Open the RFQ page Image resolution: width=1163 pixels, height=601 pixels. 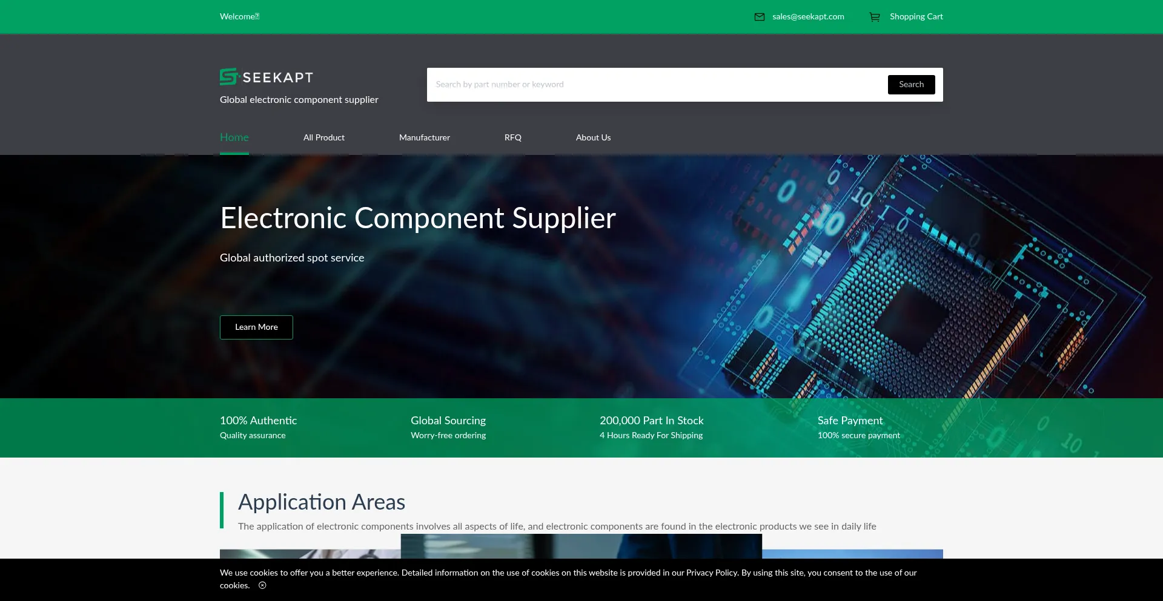coord(513,137)
